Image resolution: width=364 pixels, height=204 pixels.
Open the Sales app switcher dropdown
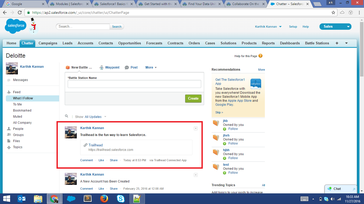coord(335,27)
